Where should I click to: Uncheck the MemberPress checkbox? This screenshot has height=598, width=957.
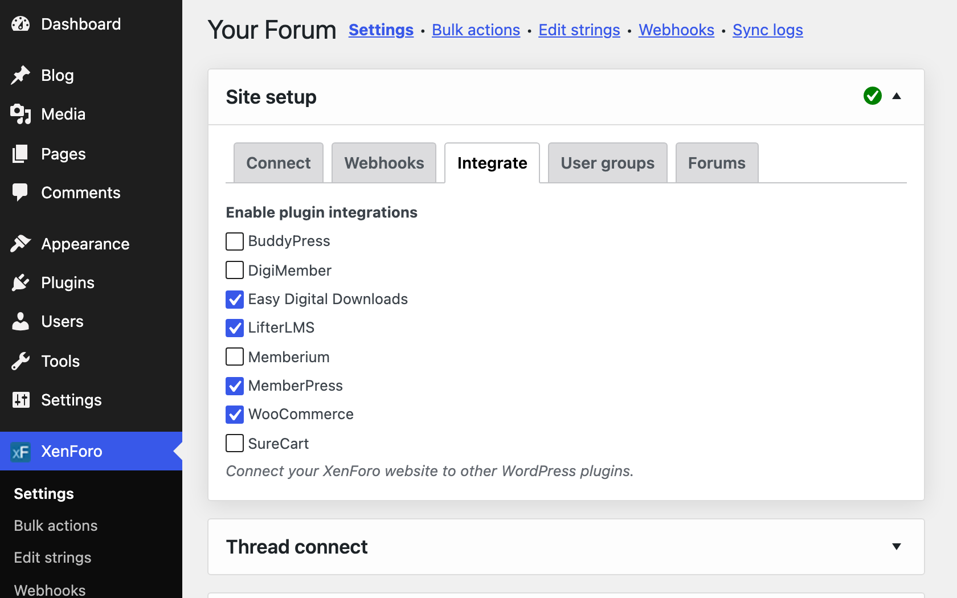click(235, 386)
